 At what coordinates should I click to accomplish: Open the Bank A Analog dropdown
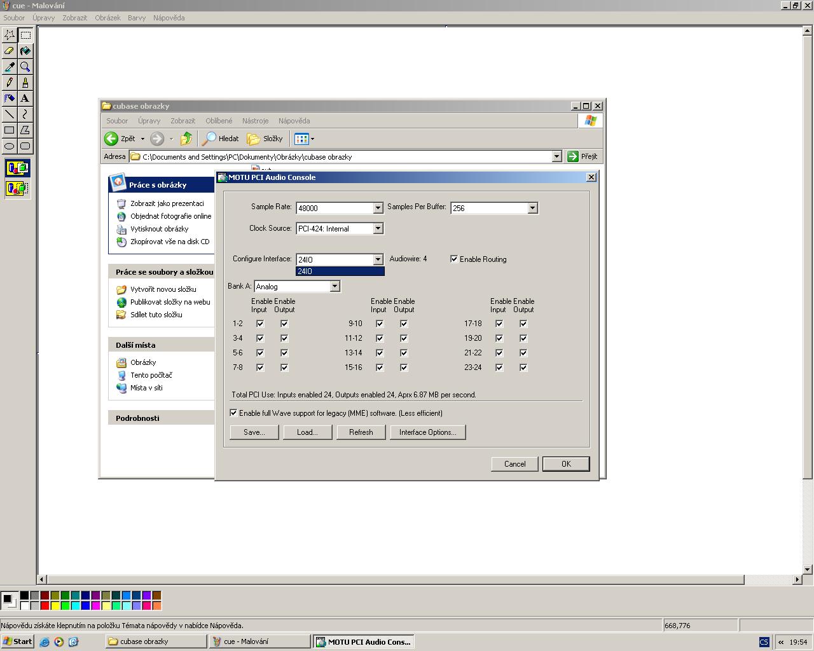[335, 287]
